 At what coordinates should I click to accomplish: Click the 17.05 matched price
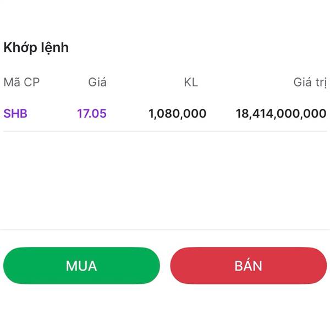(92, 114)
